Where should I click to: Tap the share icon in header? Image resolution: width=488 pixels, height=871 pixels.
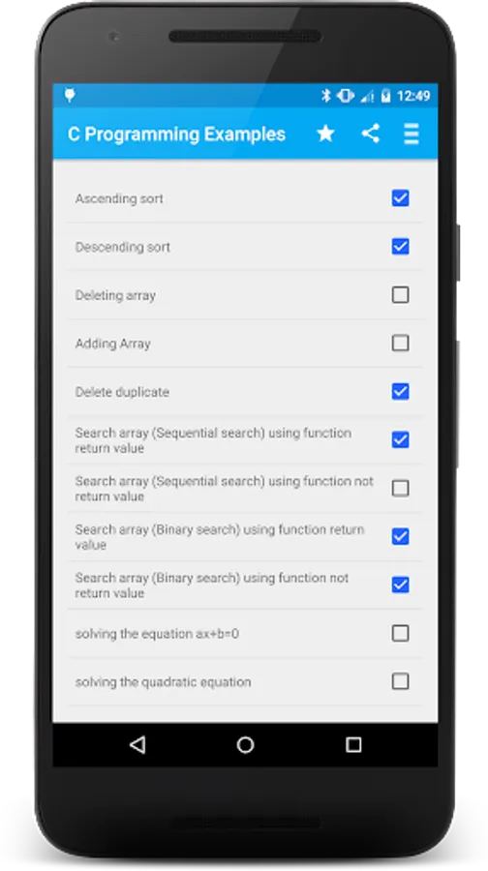[x=371, y=134]
